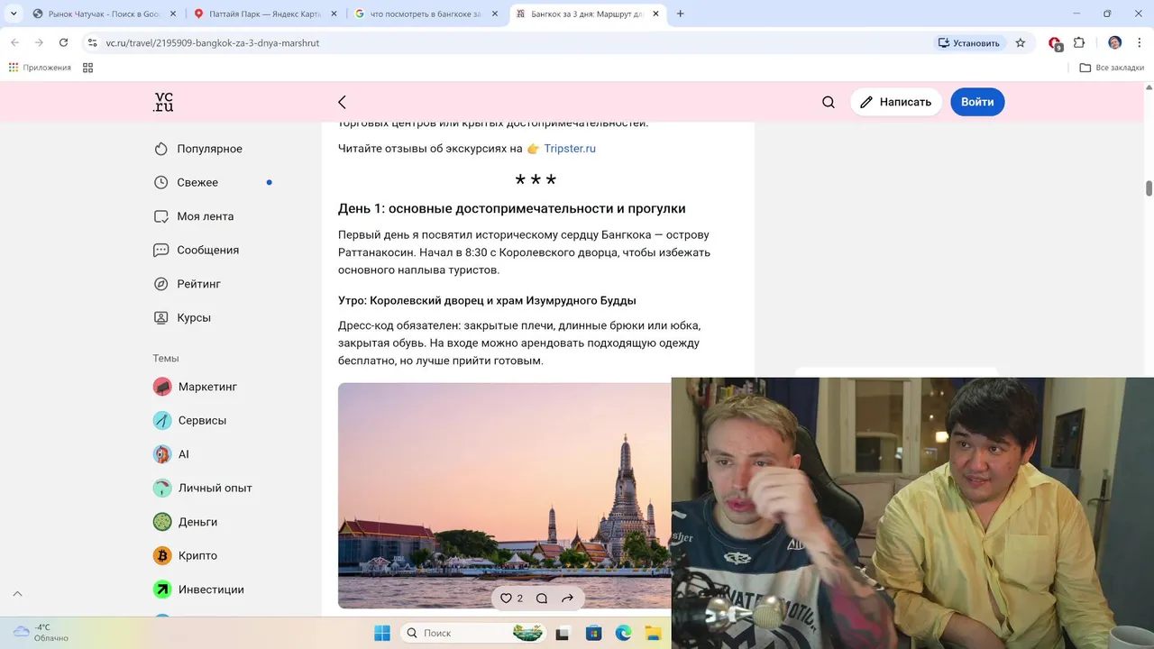Screen dimensions: 1154x649
Task: Reload the page
Action: [63, 42]
